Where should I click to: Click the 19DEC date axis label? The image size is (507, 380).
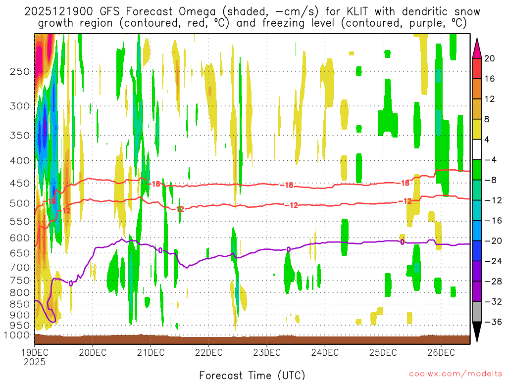click(x=35, y=352)
